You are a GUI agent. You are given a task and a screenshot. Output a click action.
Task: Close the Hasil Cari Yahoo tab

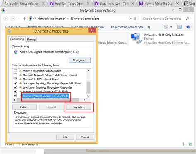(x=88, y=4)
